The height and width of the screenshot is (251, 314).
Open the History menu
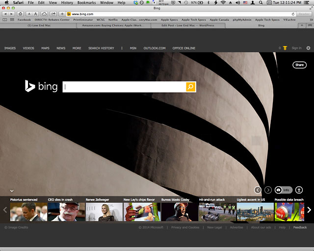[67, 2]
